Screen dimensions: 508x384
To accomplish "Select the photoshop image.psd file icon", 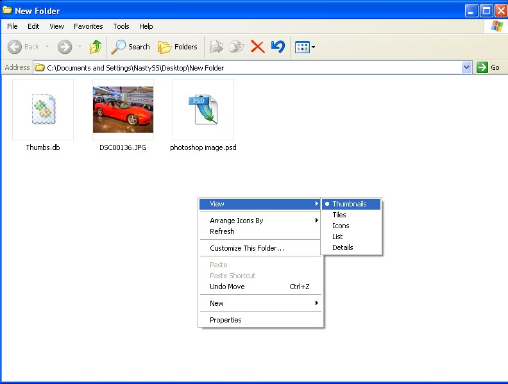I will [x=203, y=110].
